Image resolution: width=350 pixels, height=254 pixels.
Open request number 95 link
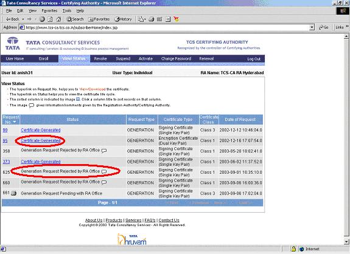pos(5,141)
